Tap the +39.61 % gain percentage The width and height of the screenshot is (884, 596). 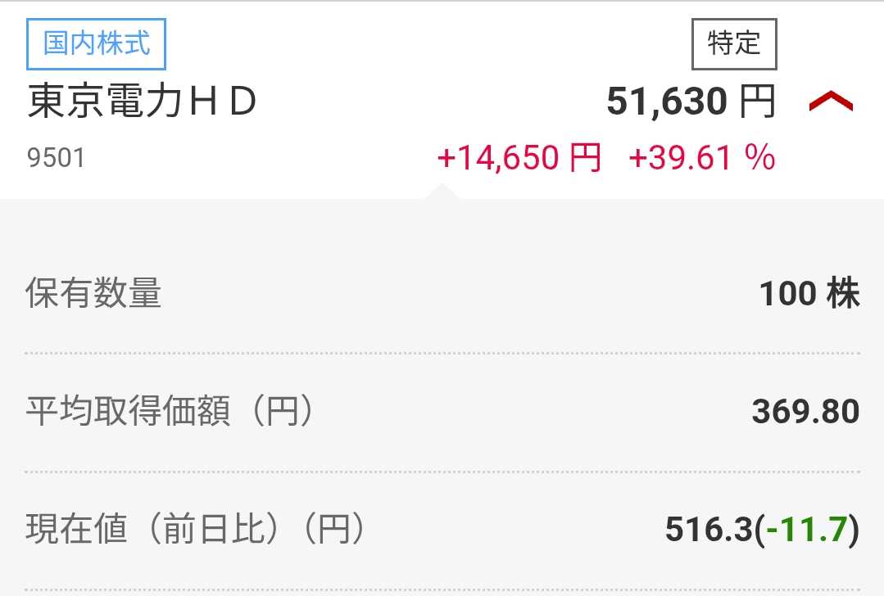coord(702,157)
